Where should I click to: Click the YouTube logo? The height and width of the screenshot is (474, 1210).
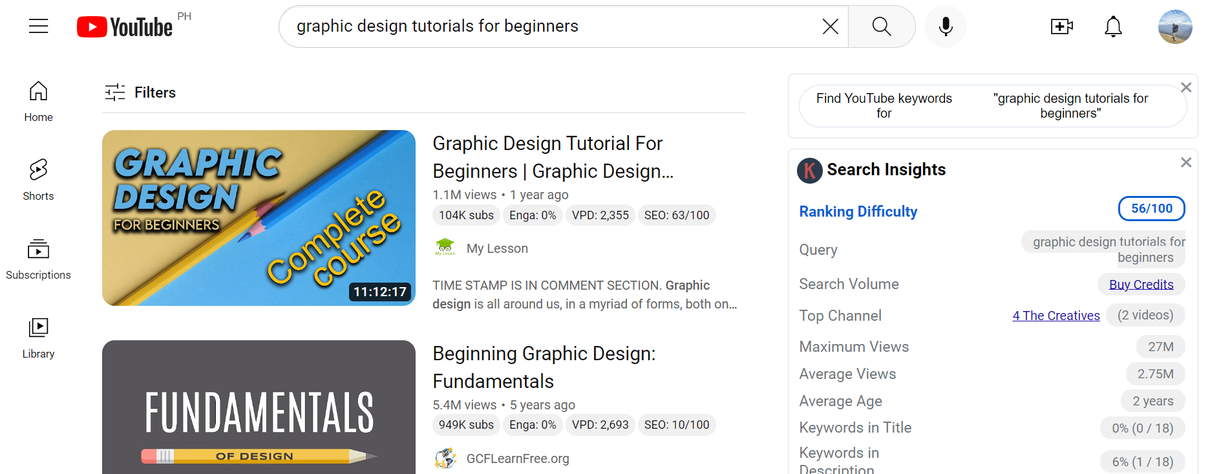(x=125, y=27)
